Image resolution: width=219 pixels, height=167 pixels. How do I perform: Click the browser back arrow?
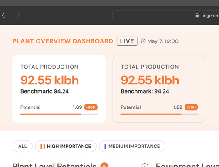pyautogui.click(x=3, y=15)
